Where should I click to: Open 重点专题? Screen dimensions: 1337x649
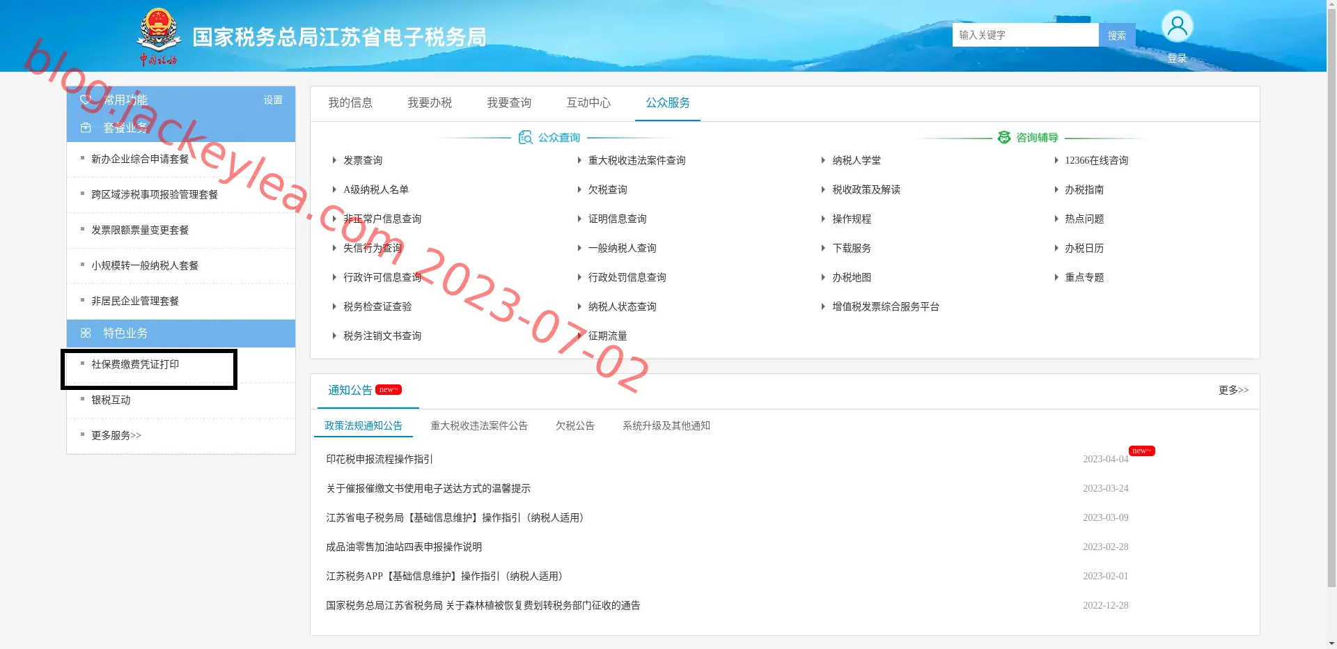1084,277
